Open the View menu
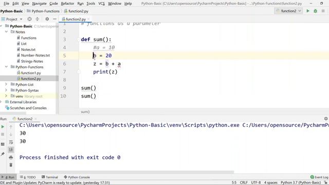The image size is (329, 185). (25, 4)
